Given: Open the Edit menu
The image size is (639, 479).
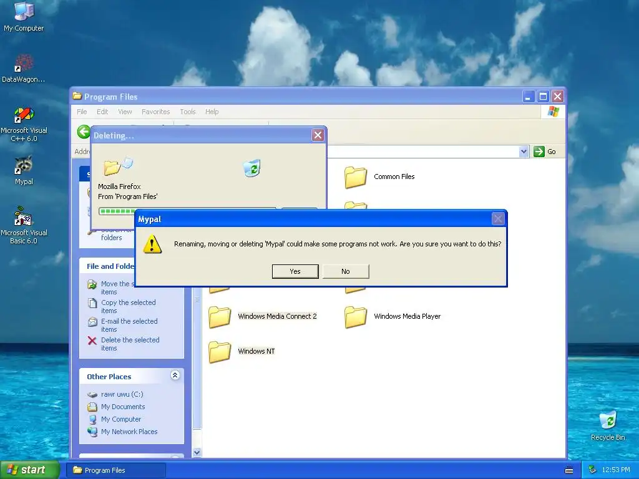Looking at the screenshot, I should tap(102, 112).
